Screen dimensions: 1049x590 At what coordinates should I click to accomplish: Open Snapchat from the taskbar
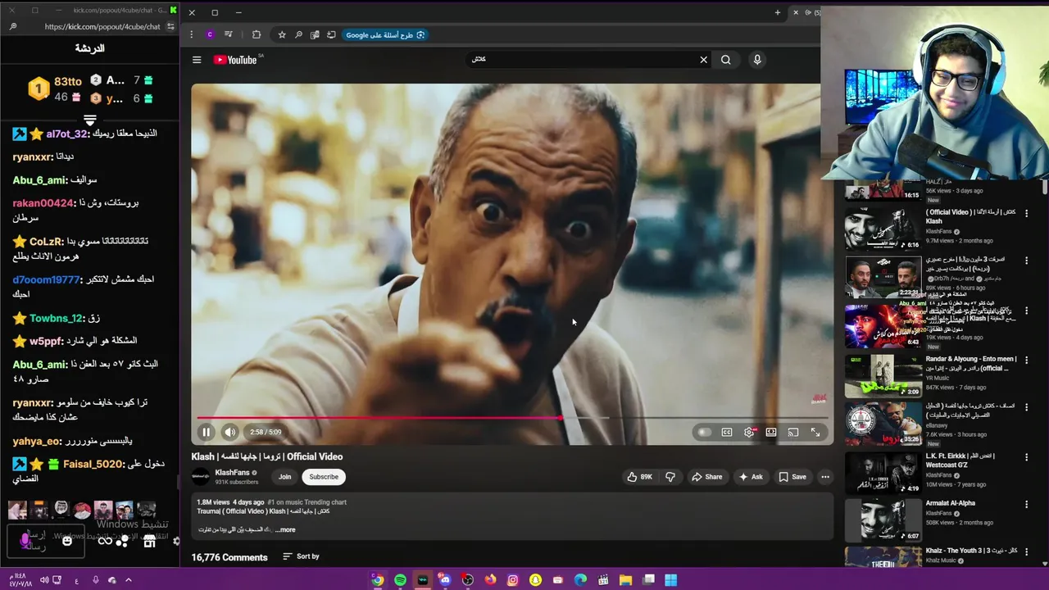click(x=535, y=580)
